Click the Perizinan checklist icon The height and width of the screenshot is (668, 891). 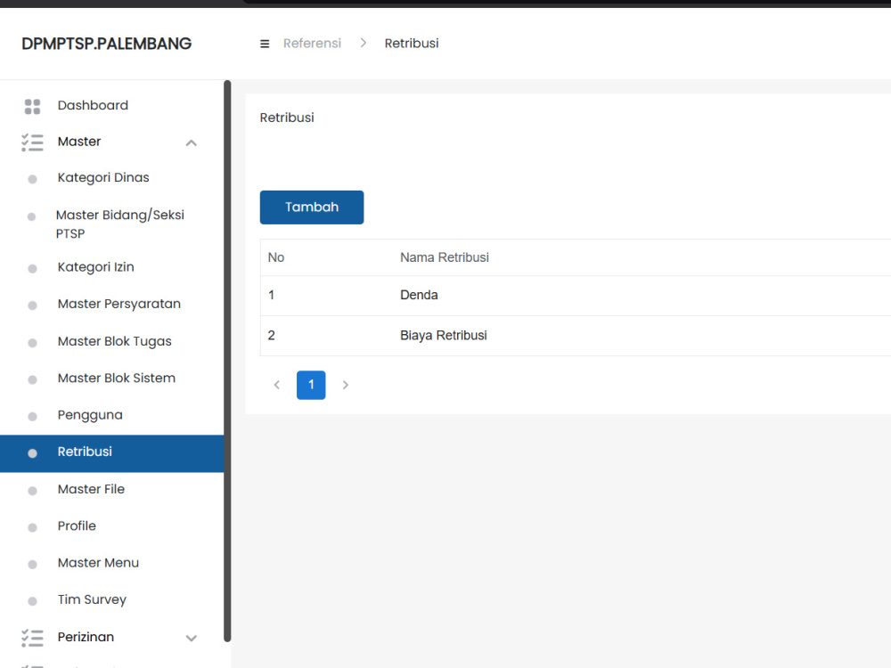coord(32,638)
